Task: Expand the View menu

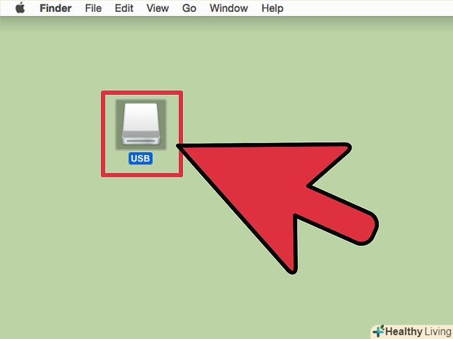Action: pyautogui.click(x=157, y=8)
